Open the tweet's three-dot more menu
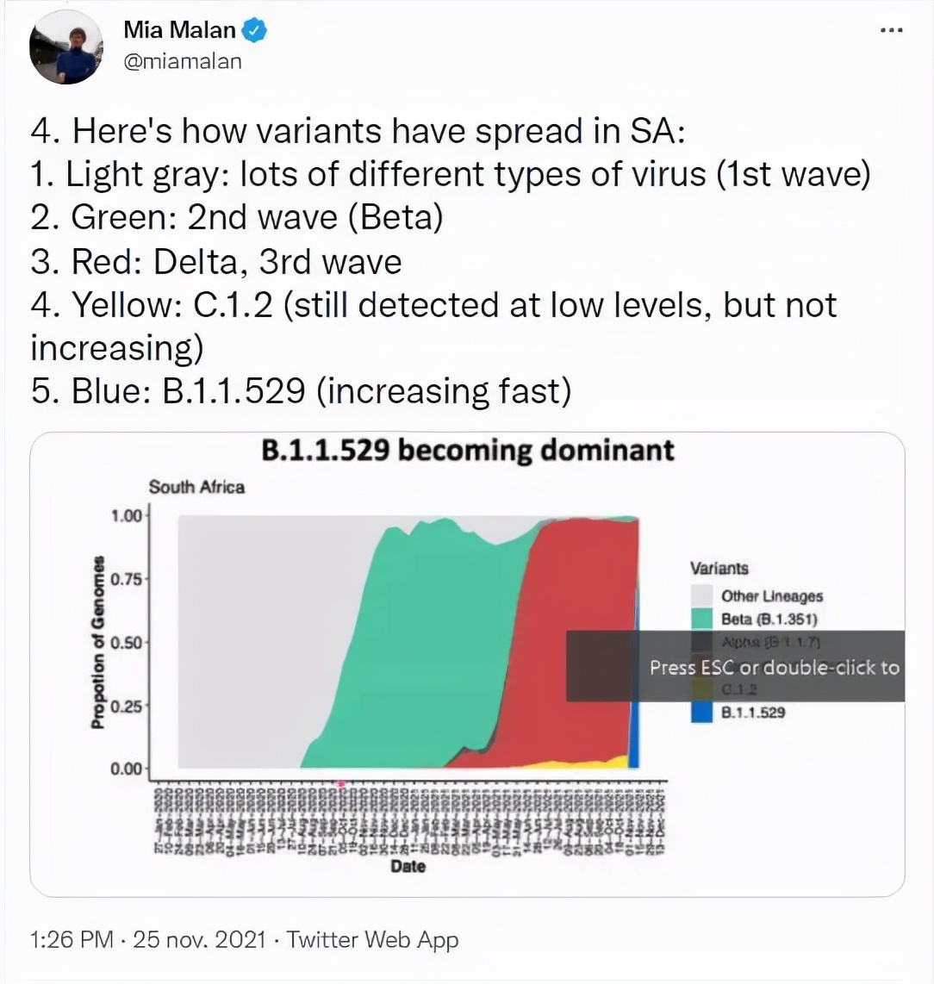 tap(890, 30)
